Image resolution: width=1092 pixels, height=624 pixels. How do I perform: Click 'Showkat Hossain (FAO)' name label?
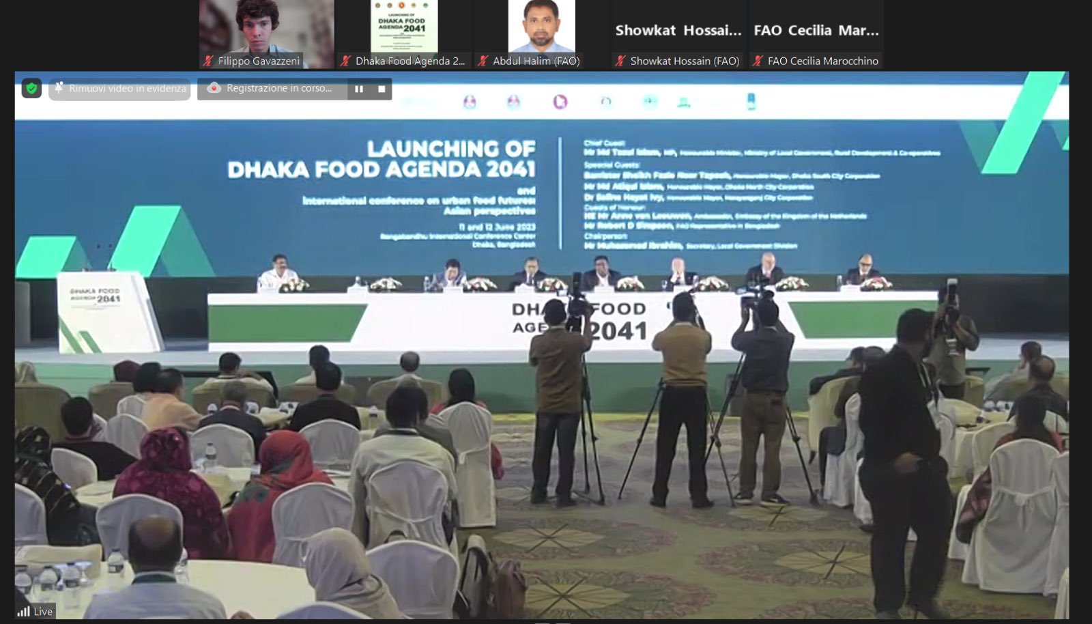point(685,61)
